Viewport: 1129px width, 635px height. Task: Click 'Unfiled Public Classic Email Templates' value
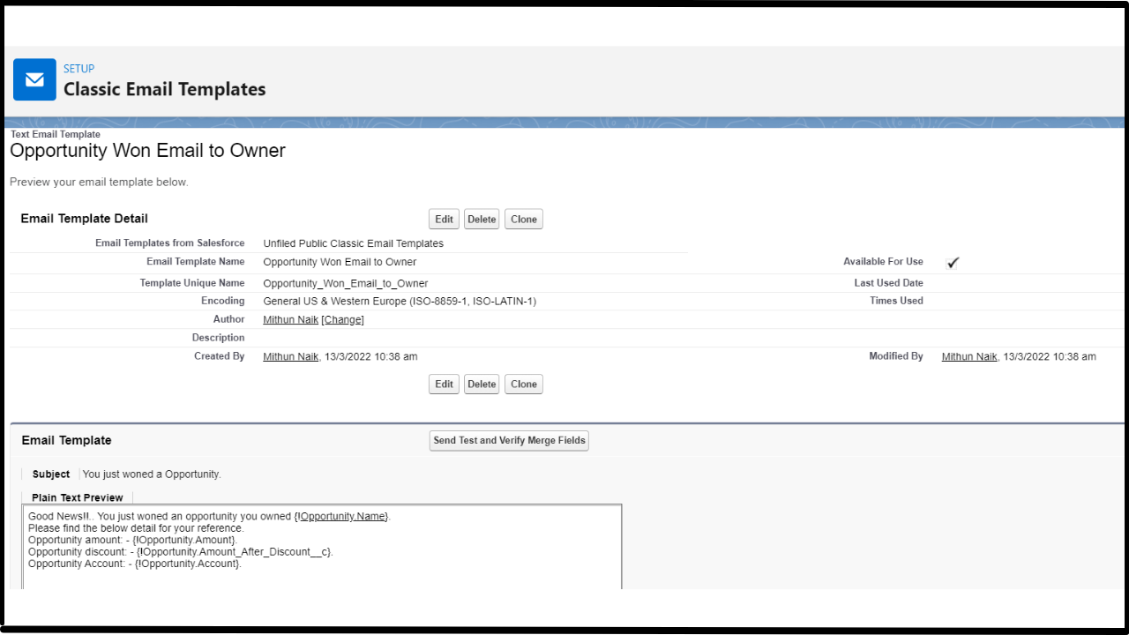pos(354,243)
